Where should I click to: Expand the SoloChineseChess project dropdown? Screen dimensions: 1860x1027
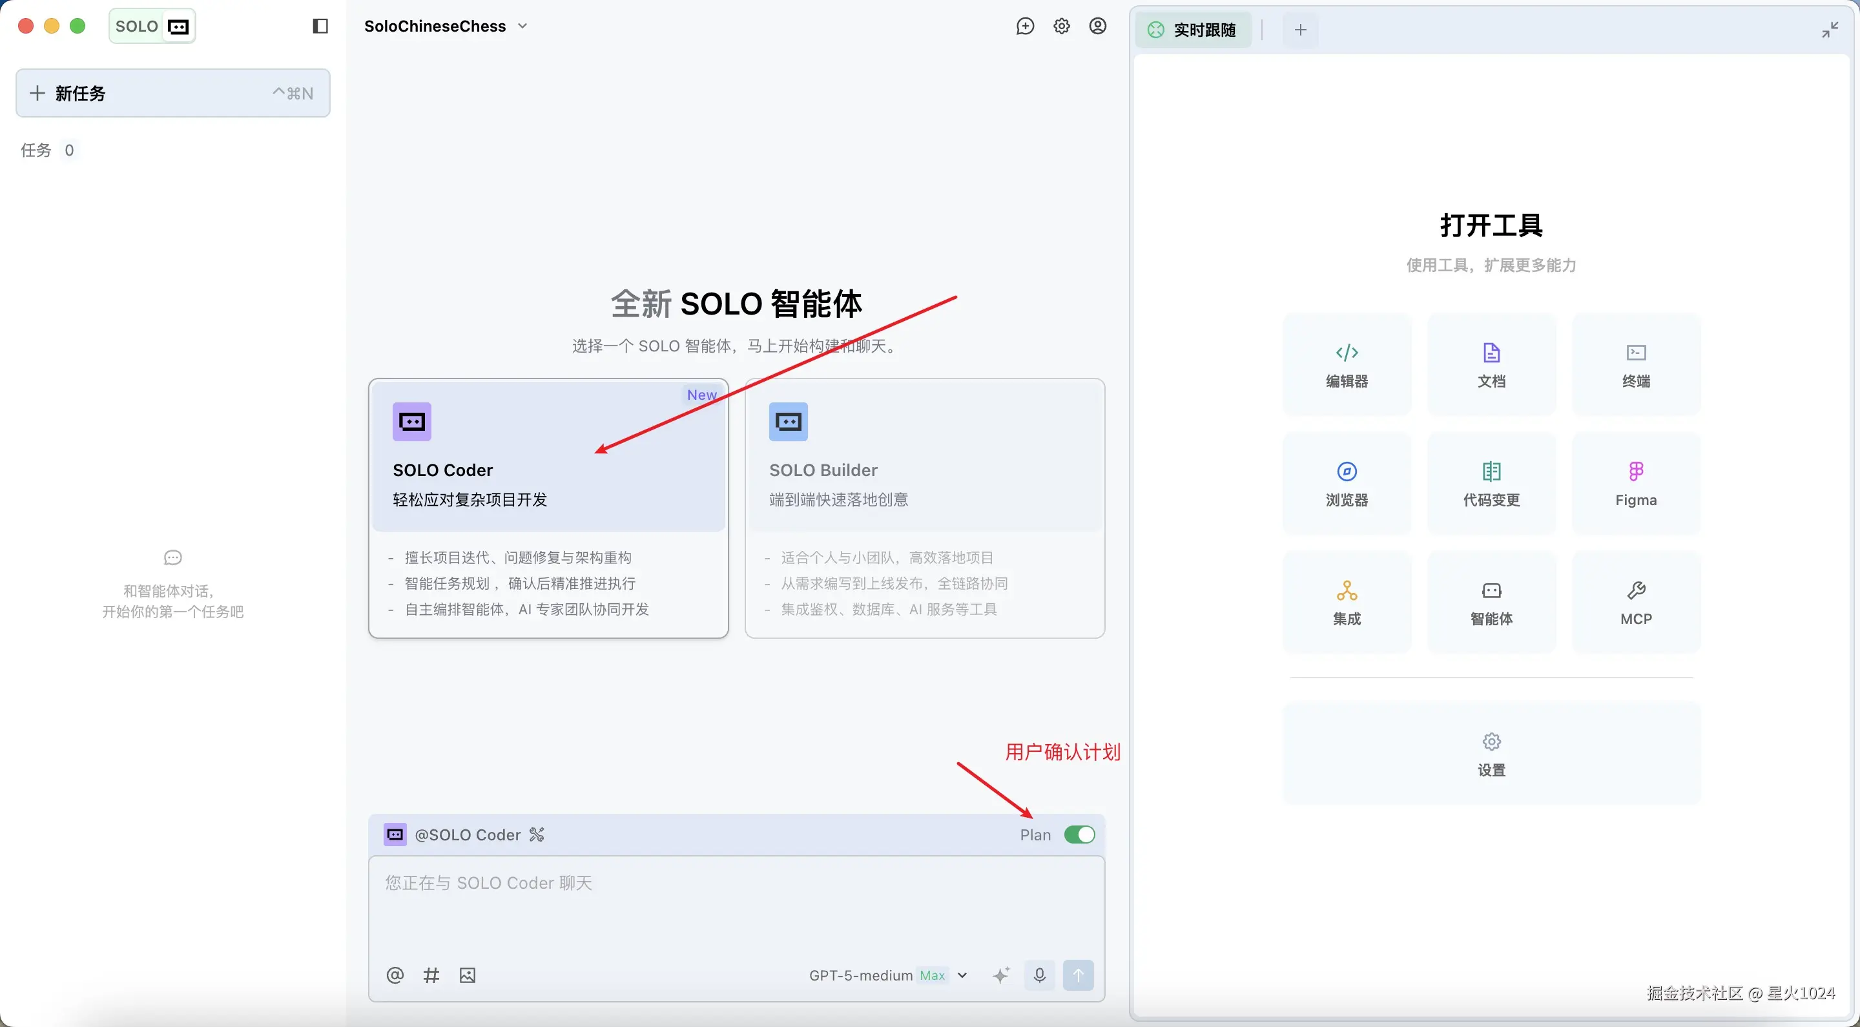click(x=446, y=26)
